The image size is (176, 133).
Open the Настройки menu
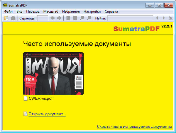coord(92,12)
